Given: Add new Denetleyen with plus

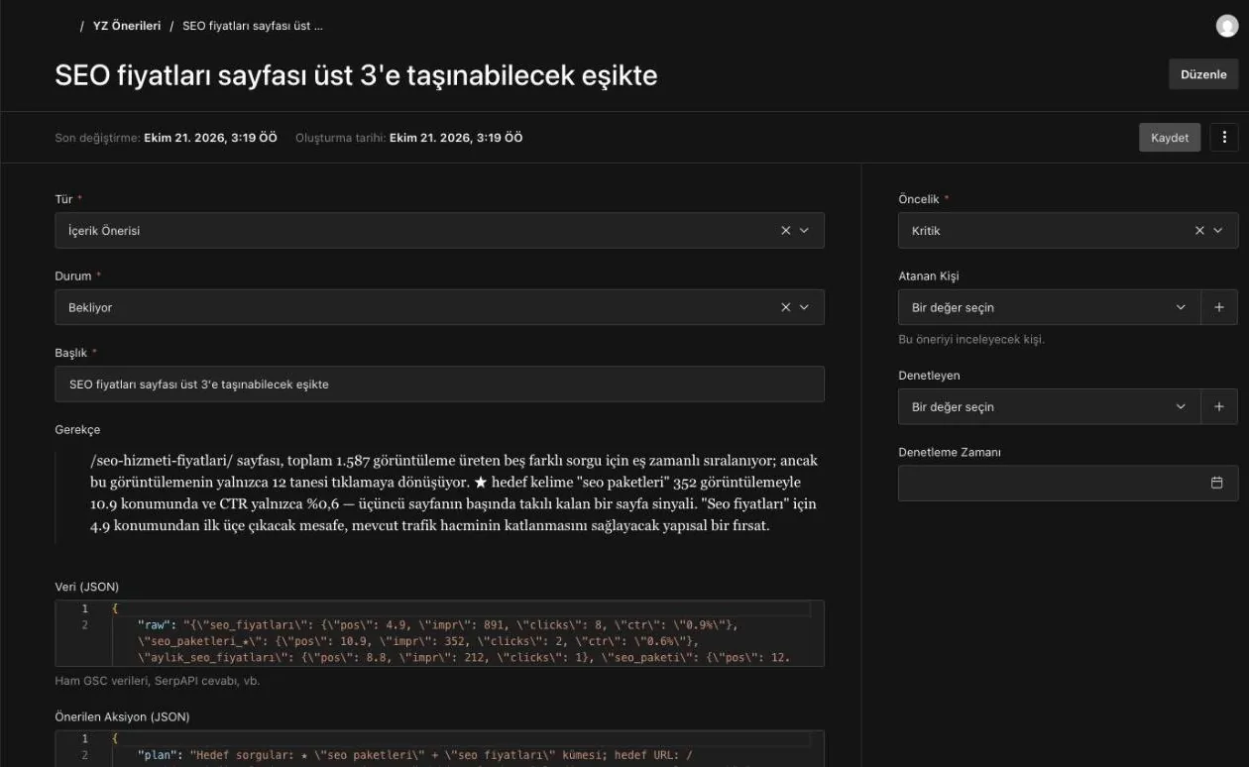Looking at the screenshot, I should click(x=1219, y=406).
